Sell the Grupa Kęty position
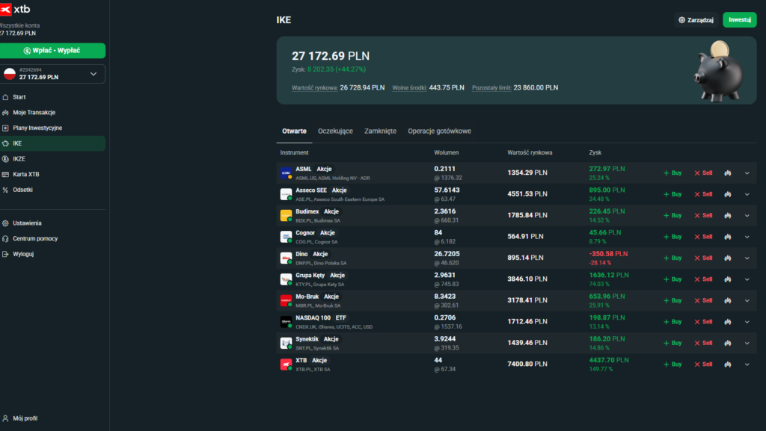766x431 pixels. point(703,279)
